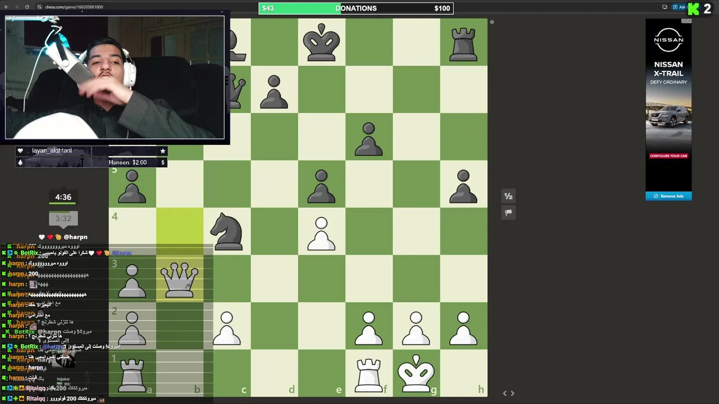Screen dimensions: 719x404
Task: Click the $43 donation amount
Action: (x=268, y=8)
